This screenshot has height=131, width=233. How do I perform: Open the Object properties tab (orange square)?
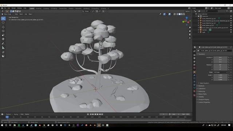click(194, 72)
